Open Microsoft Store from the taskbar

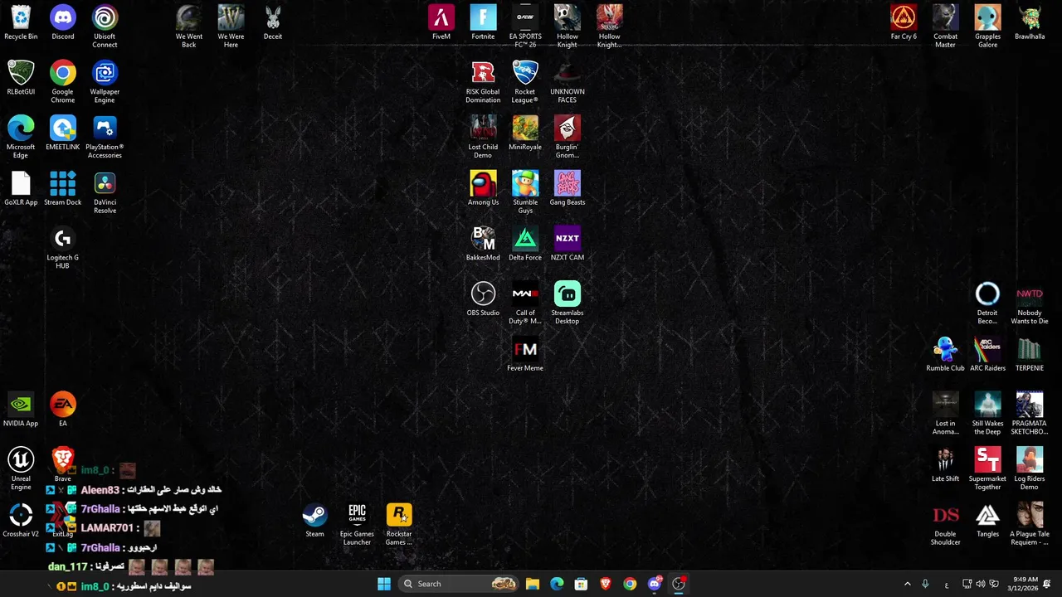(581, 584)
